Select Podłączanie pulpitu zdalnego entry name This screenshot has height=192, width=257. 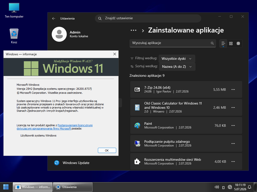pos(167,141)
